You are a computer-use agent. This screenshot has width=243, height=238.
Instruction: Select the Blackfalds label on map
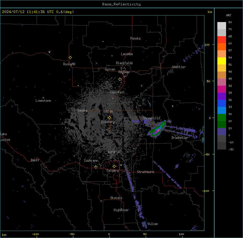pos(124,63)
